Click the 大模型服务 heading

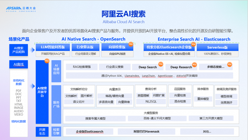tap(151, 113)
